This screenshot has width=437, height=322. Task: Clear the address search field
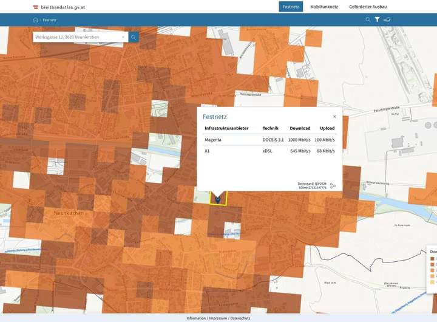[x=123, y=37]
